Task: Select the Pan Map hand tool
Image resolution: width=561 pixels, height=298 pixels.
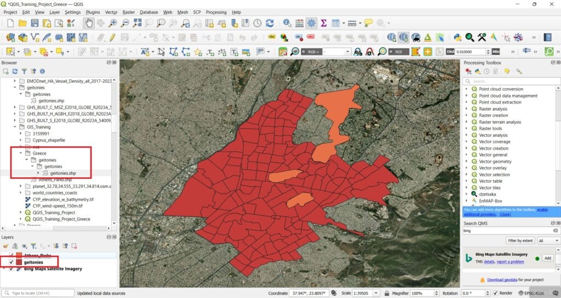Action: (x=89, y=23)
